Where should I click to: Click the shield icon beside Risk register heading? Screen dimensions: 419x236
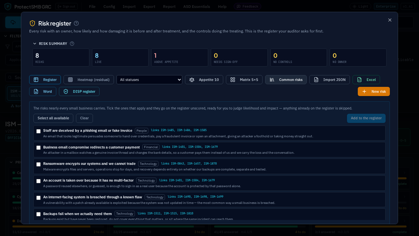(x=32, y=23)
